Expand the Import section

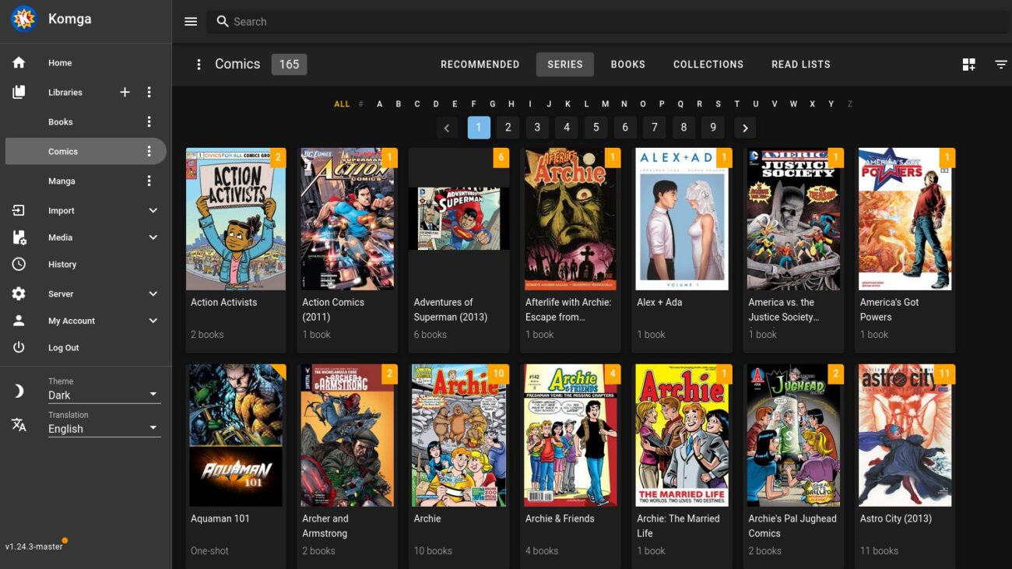pos(153,210)
